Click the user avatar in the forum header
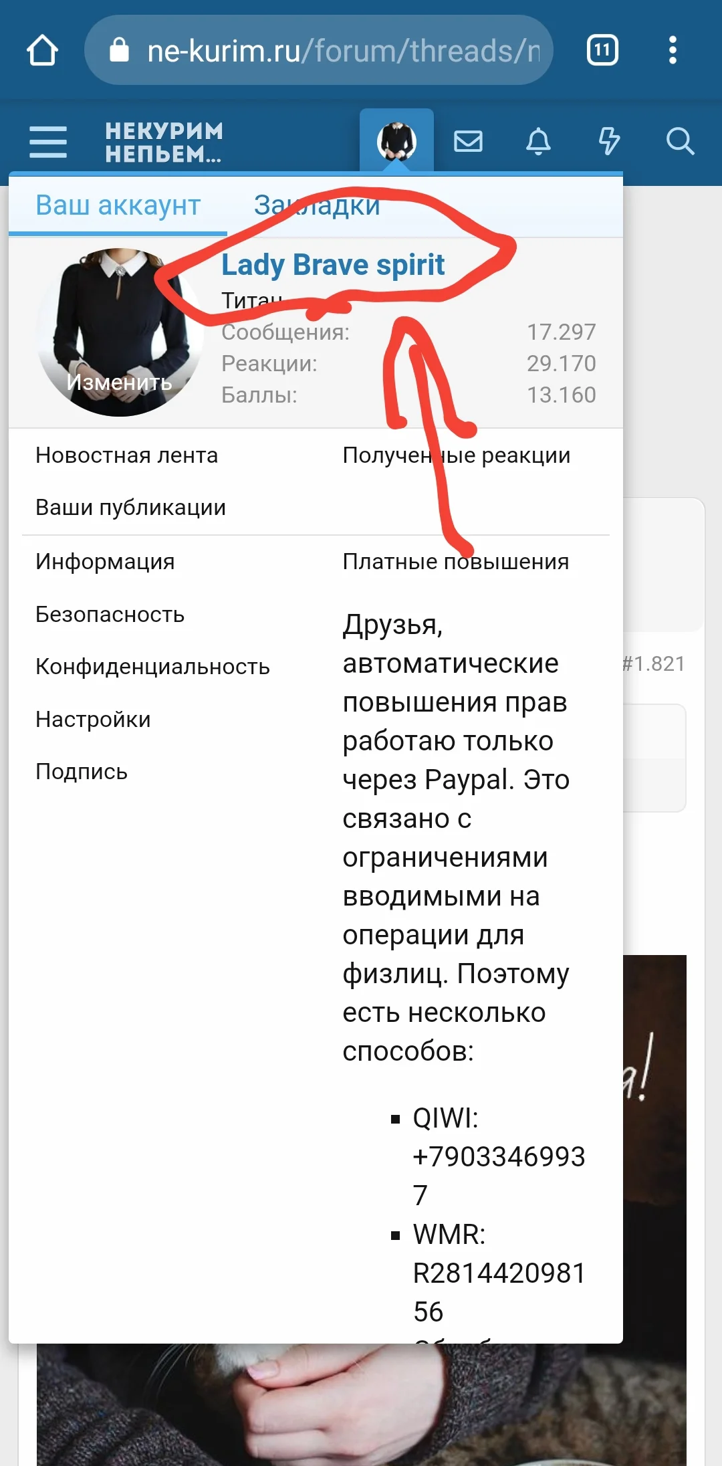Image resolution: width=722 pixels, height=1466 pixels. (x=396, y=141)
